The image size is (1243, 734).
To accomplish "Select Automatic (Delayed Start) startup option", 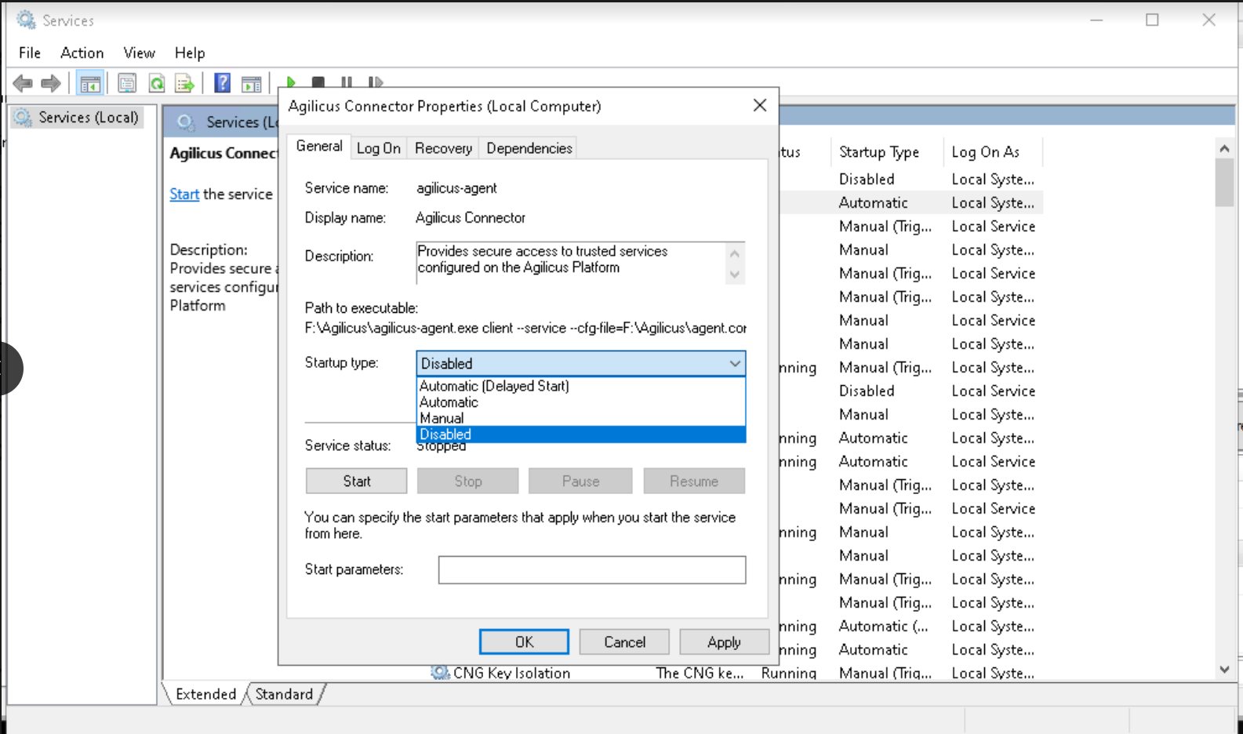I will tap(494, 386).
